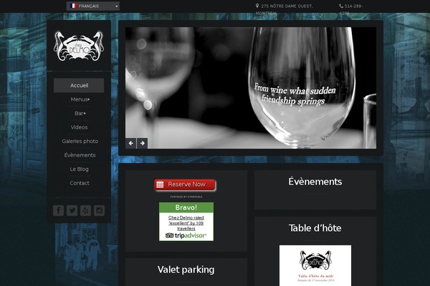Expand the Menus navigation item

tap(80, 99)
